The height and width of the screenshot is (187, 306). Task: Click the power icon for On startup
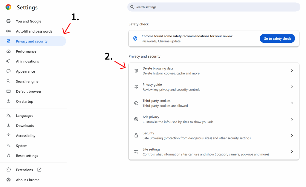[x=8, y=101]
